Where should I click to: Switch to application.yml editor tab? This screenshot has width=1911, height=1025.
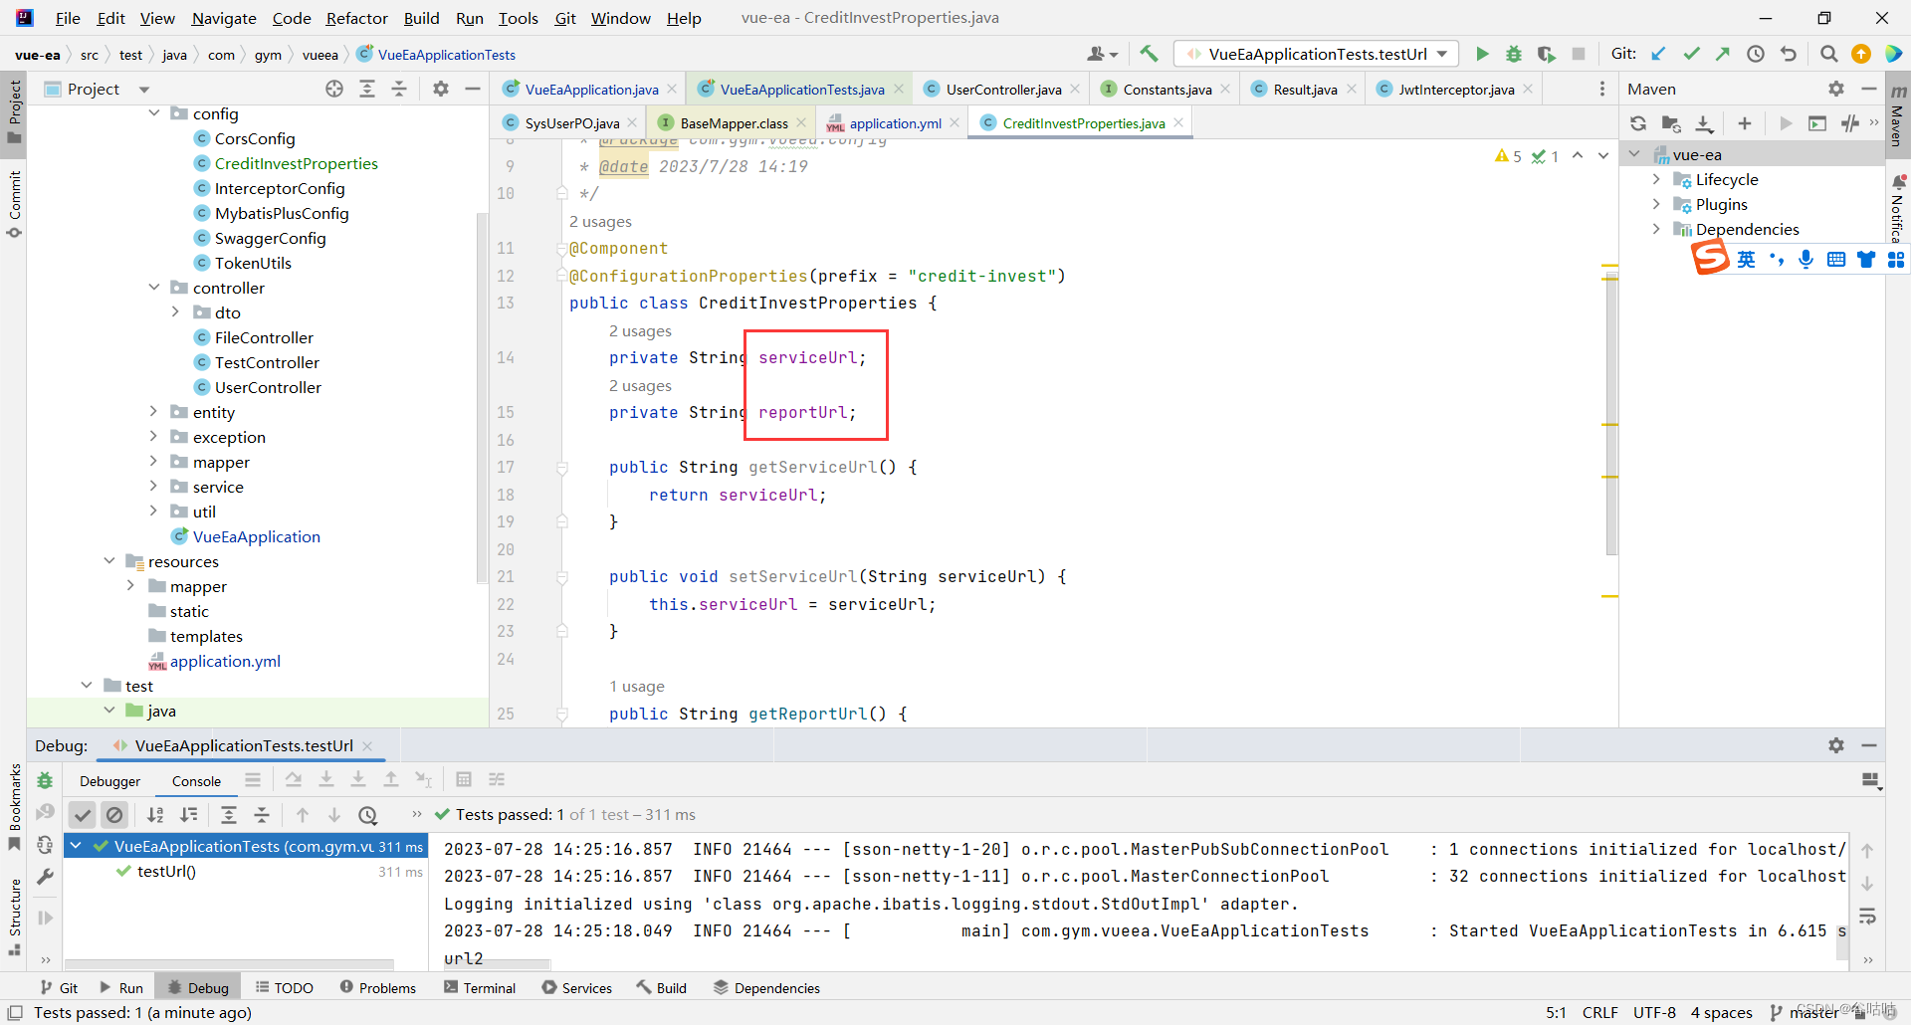click(x=895, y=123)
